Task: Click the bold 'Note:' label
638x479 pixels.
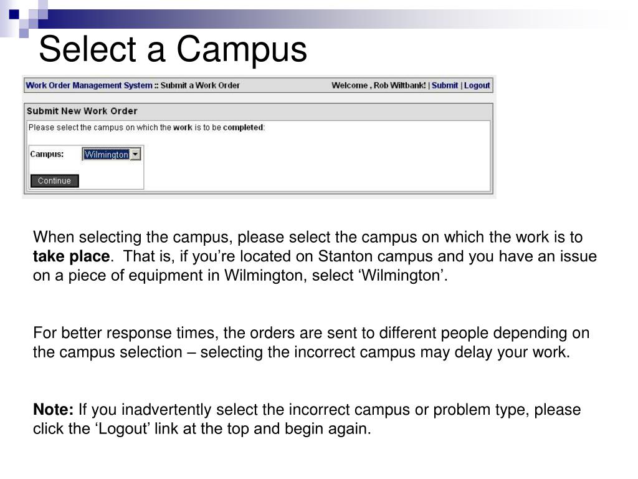Action: pos(54,409)
